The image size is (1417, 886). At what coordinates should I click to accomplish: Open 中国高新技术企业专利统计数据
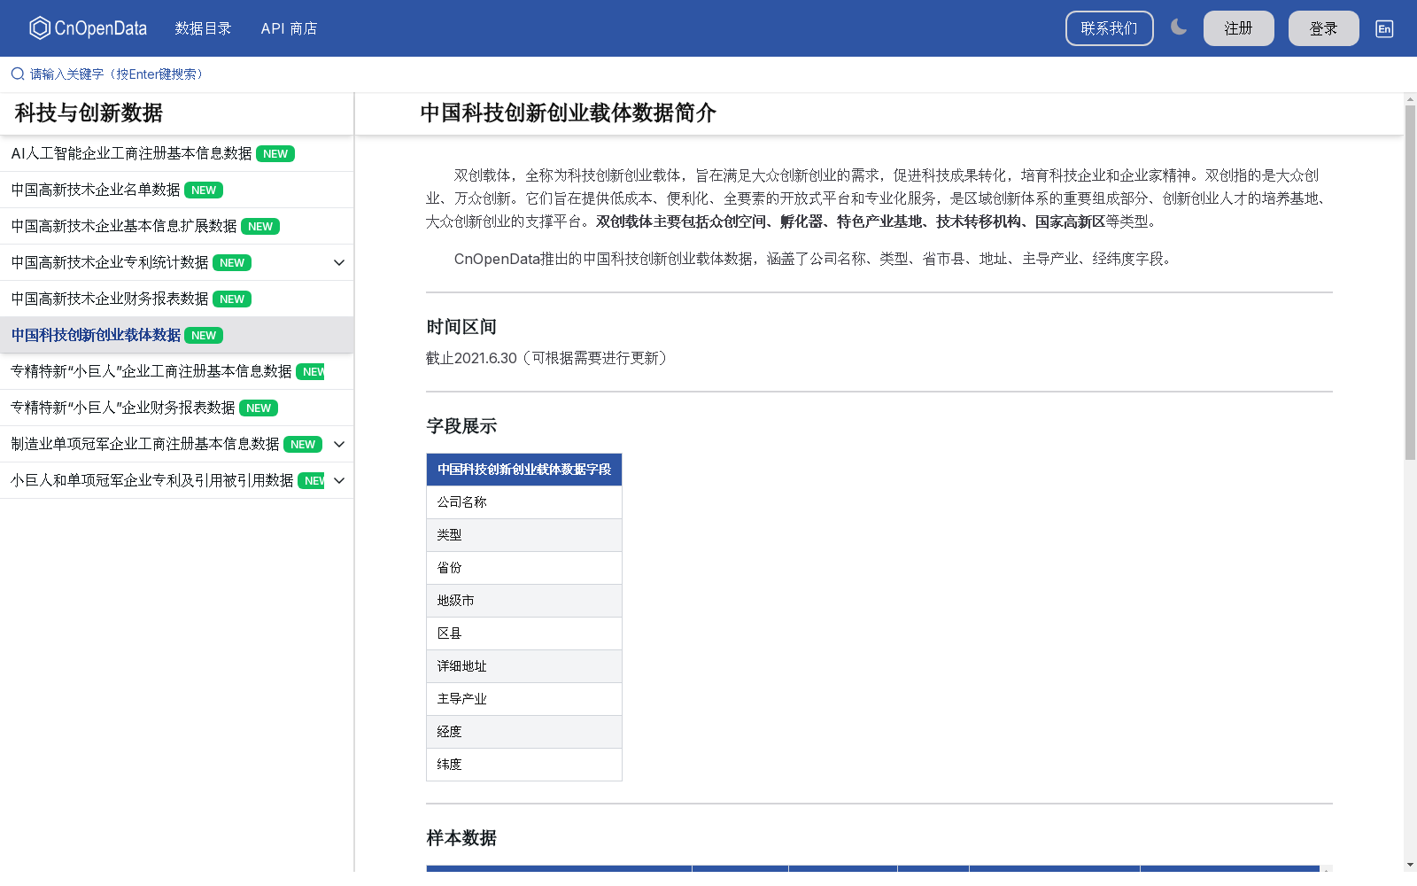point(110,262)
